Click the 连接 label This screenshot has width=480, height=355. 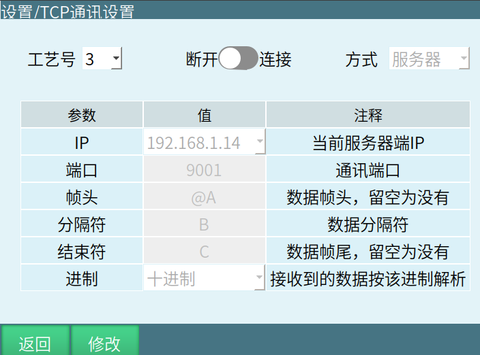[275, 58]
